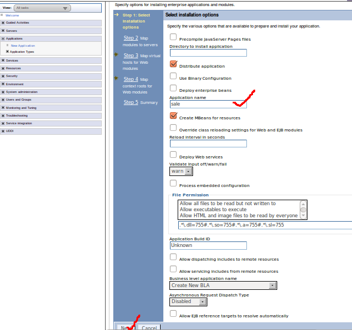Expand the Monitoring and Tuning section
Screen dimensions: 352x330
click(x=3, y=108)
